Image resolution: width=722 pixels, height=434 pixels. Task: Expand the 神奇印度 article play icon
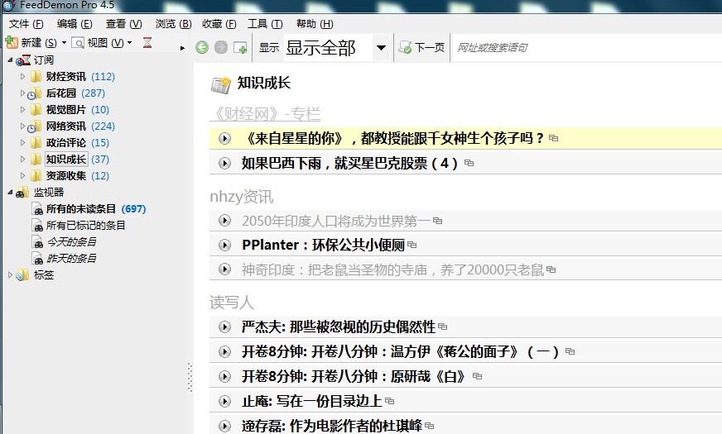(x=224, y=269)
